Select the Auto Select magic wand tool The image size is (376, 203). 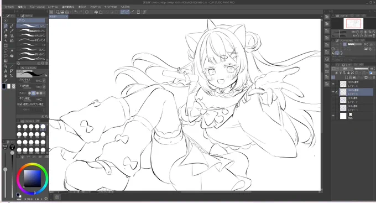(12, 51)
